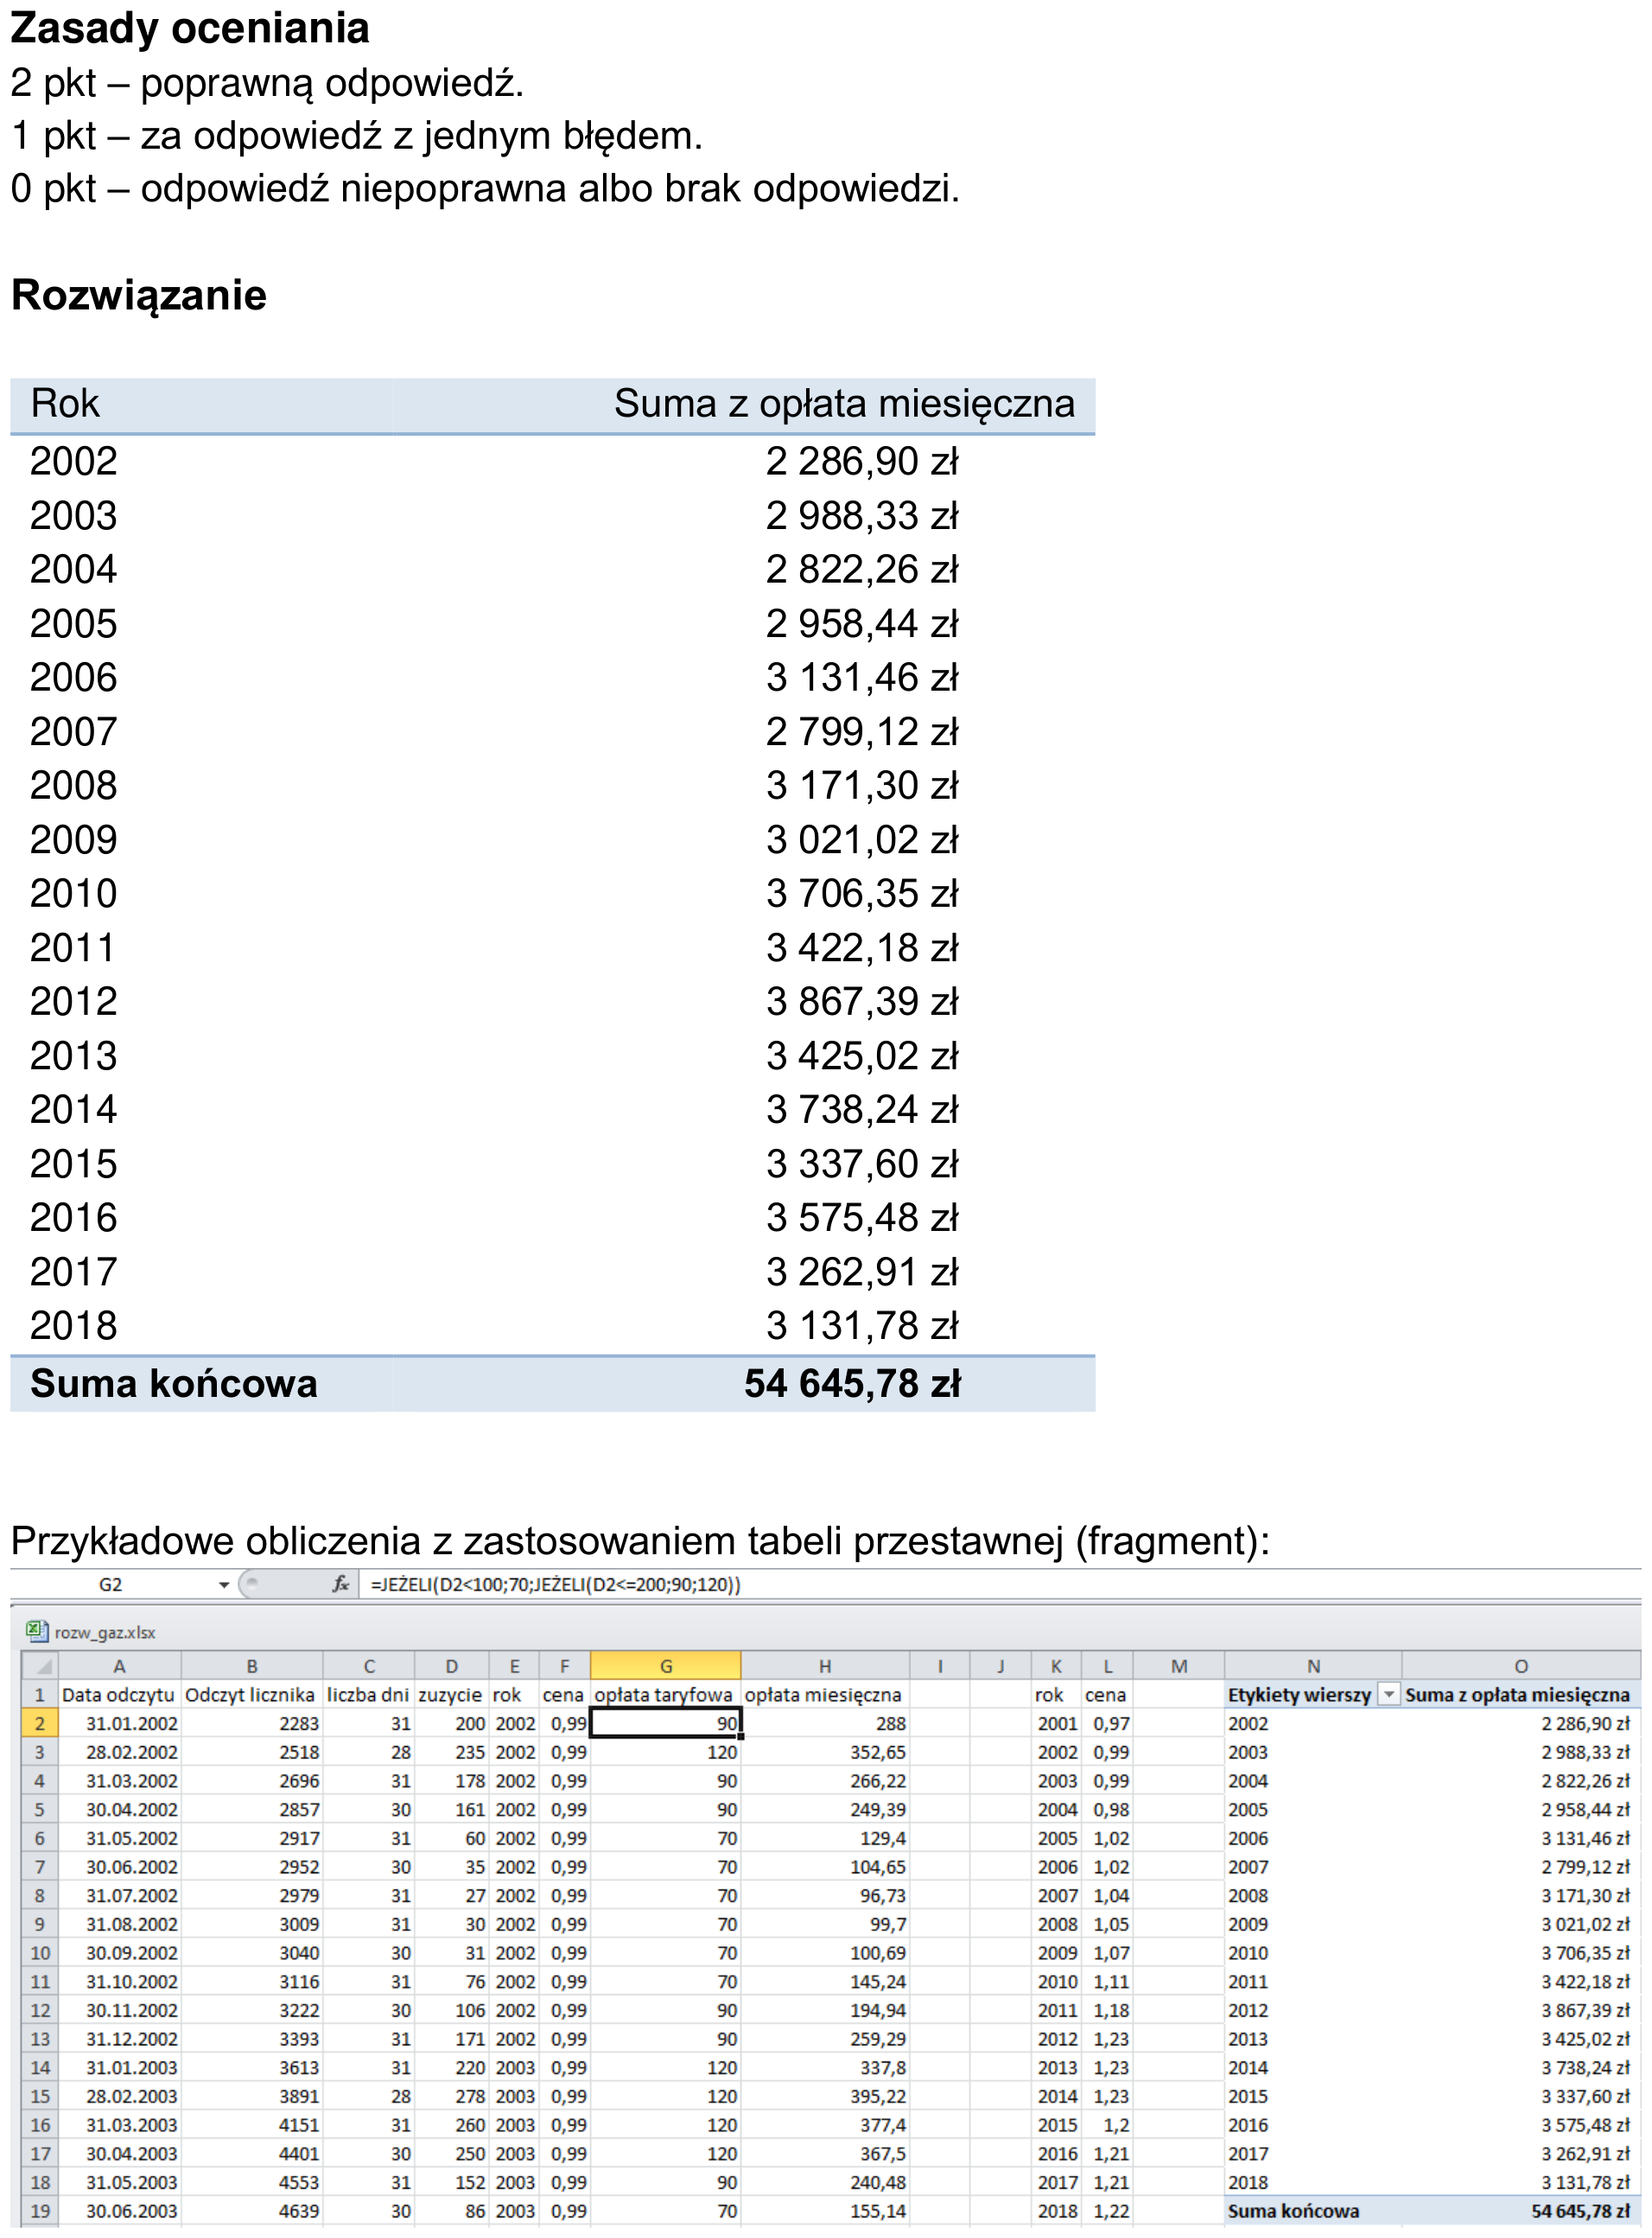1652x2238 pixels.
Task: Select row 19 header
Action: (x=40, y=2211)
